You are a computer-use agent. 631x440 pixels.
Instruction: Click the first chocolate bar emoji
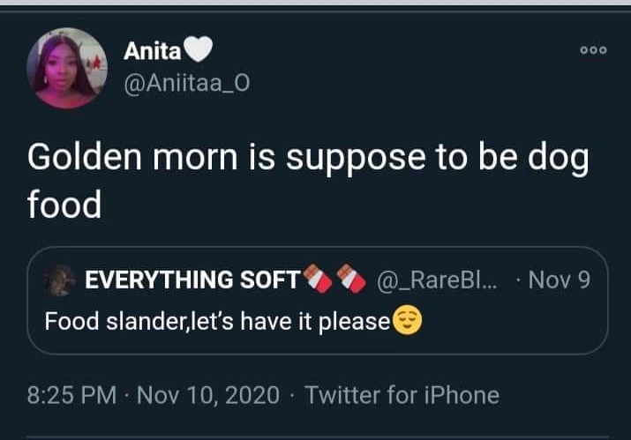(x=319, y=280)
